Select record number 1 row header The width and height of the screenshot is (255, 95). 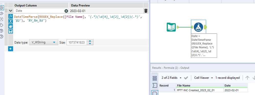[167, 90]
